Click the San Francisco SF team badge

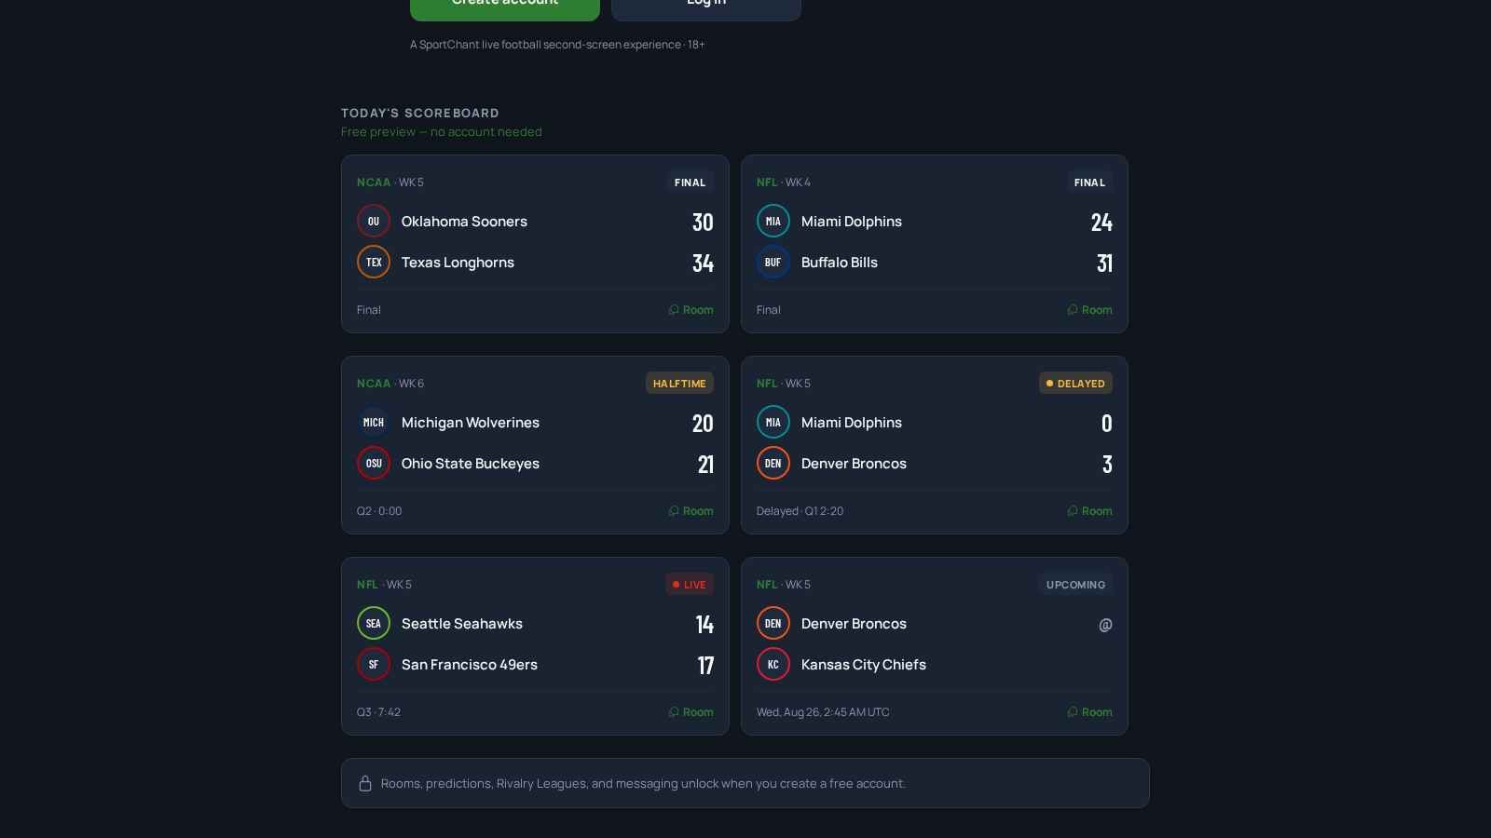(x=374, y=665)
